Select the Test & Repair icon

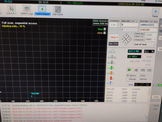point(42,10)
